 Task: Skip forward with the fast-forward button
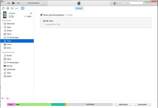[19, 3]
